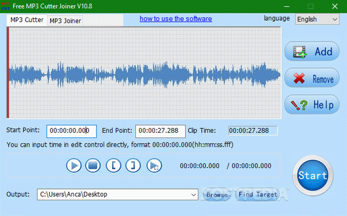Viewport: 347px width, 216px height.
Task: Play the selected clip segment icon
Action: (154, 165)
